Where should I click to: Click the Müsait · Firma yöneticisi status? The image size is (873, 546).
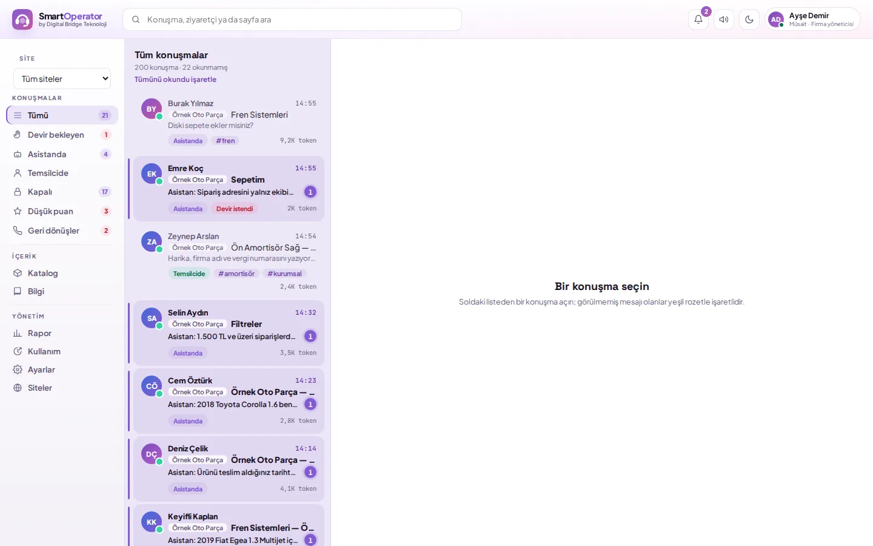tap(821, 24)
